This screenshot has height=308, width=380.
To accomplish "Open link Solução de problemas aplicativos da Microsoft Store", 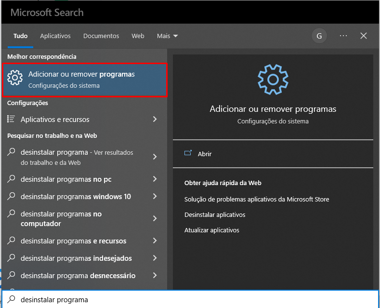I will click(x=257, y=200).
